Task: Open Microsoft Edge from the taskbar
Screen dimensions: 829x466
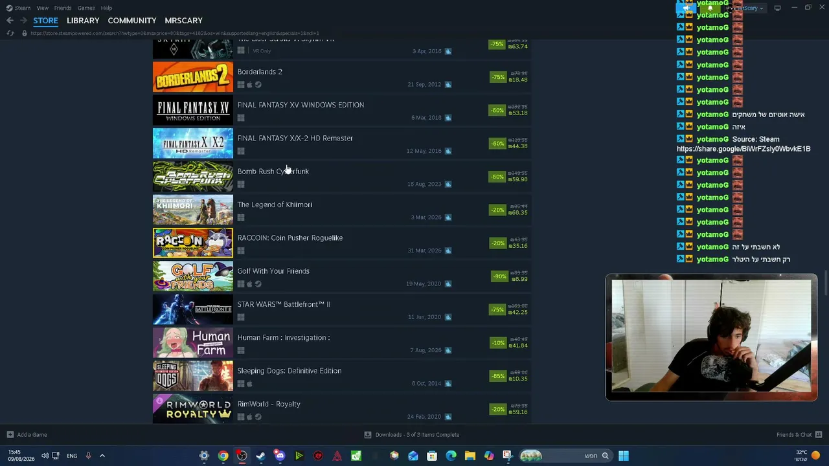Action: click(x=451, y=456)
